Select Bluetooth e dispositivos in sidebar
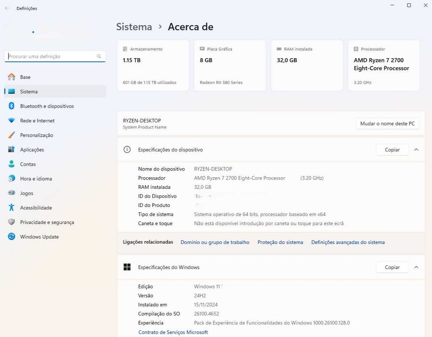This screenshot has height=337, width=432. coord(55,106)
